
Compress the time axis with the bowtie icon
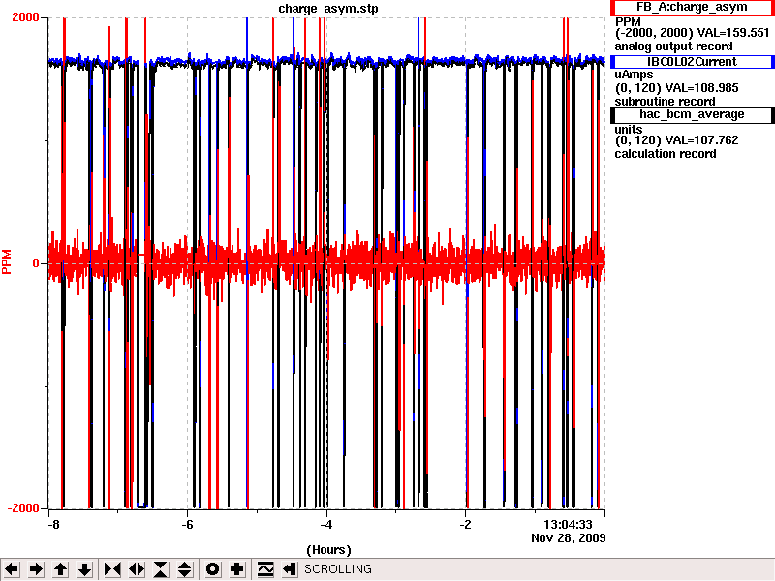[x=112, y=569]
